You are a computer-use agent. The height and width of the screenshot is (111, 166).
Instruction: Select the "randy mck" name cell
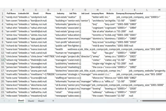pos(11,17)
